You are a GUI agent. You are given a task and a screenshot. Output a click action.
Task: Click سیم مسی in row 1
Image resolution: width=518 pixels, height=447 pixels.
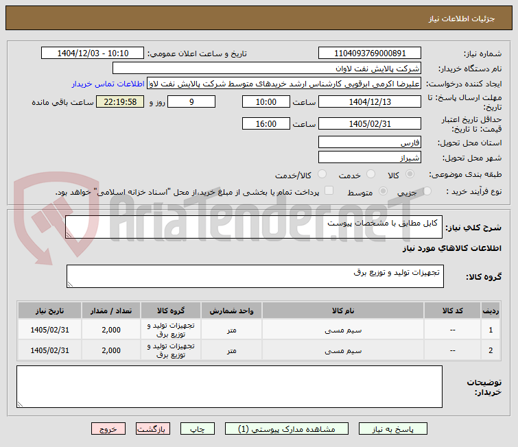tap(343, 330)
